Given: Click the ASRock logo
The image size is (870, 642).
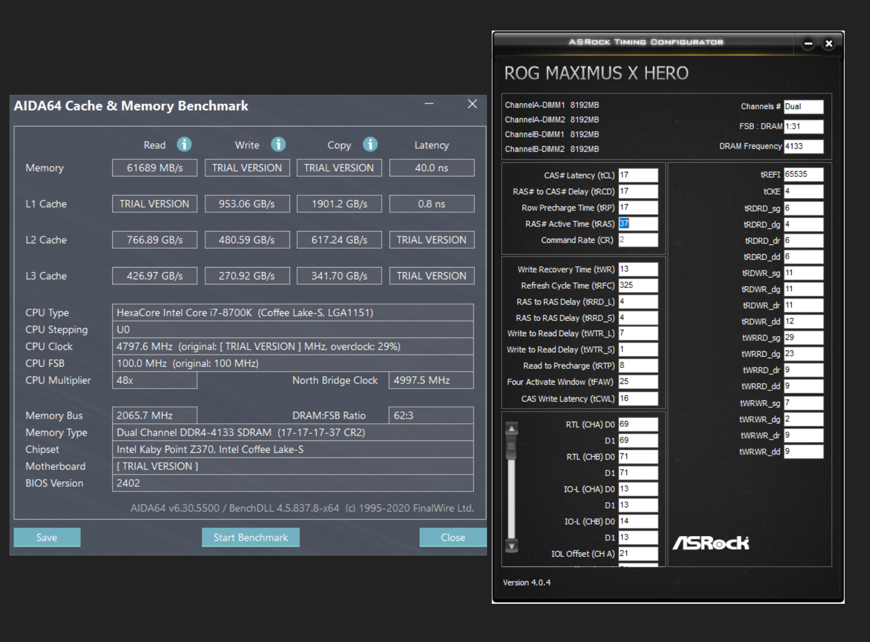Looking at the screenshot, I should [x=711, y=543].
